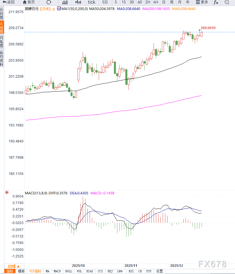The width and height of the screenshot is (235, 274).
Task: Select the BOLL indicator tab
Action: point(69,271)
